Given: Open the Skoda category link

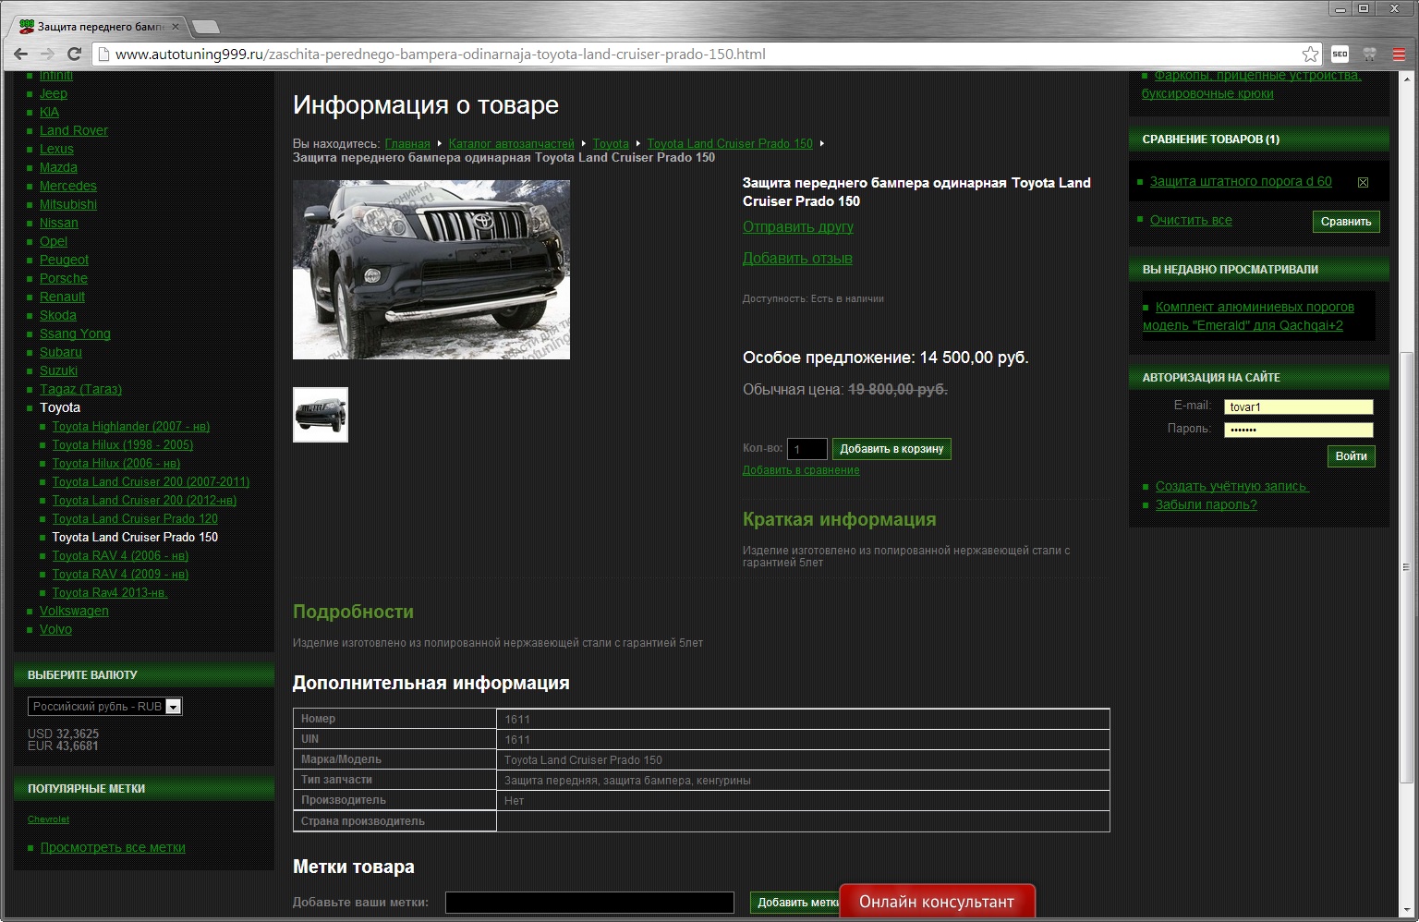Looking at the screenshot, I should (58, 315).
